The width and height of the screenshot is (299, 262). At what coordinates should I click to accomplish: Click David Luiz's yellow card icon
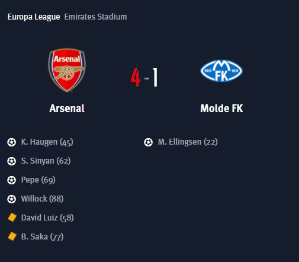coord(12,218)
